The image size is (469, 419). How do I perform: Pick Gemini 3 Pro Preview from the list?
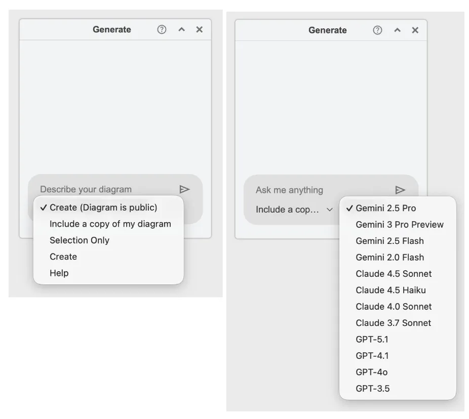tap(400, 224)
